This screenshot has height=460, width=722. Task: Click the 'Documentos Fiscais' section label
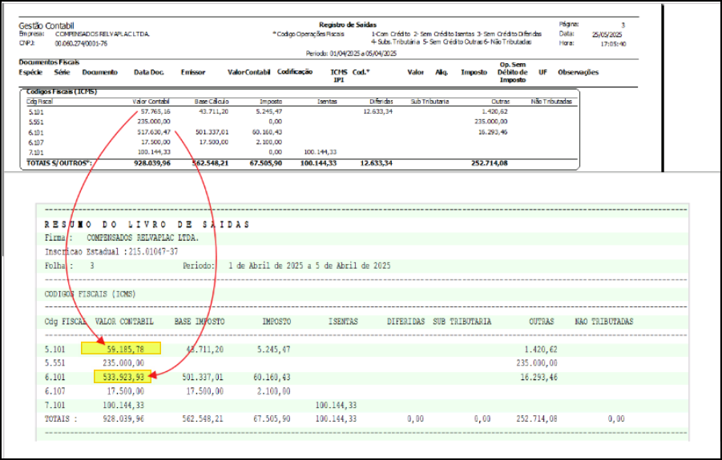pos(49,62)
